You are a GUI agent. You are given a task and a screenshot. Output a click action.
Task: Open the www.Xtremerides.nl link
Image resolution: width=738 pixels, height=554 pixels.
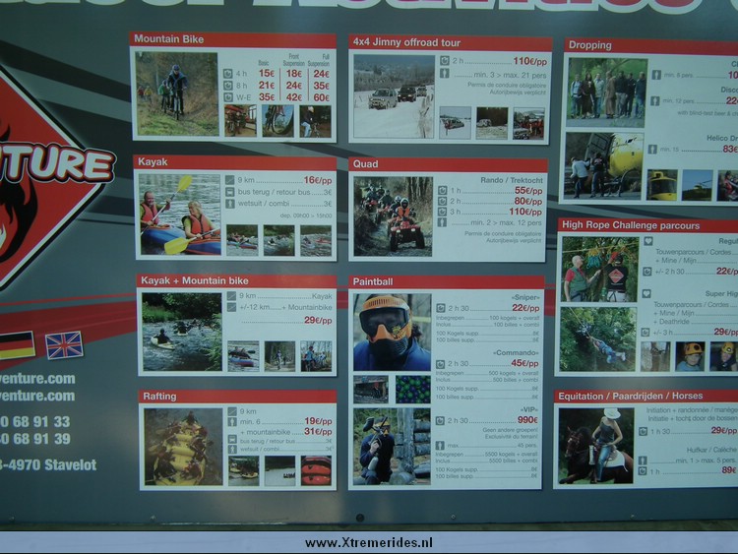(x=369, y=543)
